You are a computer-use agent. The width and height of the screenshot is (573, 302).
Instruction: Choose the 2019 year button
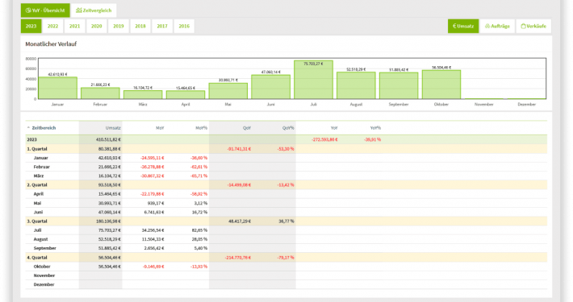tap(119, 27)
